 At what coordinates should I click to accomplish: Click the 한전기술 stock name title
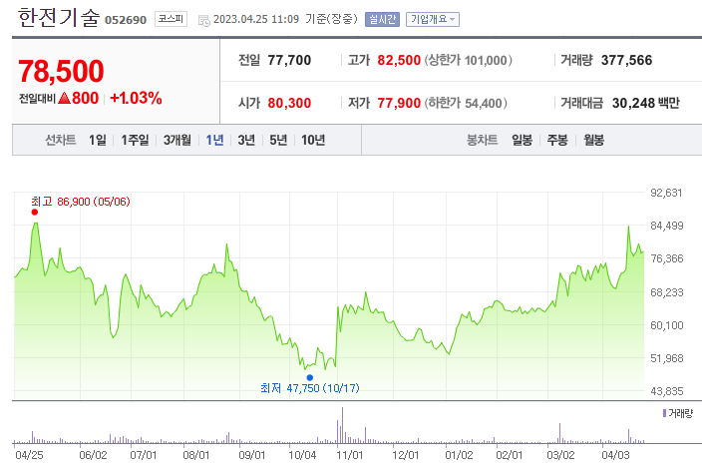(x=58, y=18)
